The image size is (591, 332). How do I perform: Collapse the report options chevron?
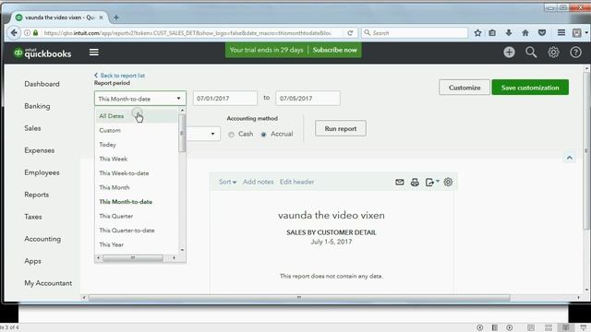point(569,158)
